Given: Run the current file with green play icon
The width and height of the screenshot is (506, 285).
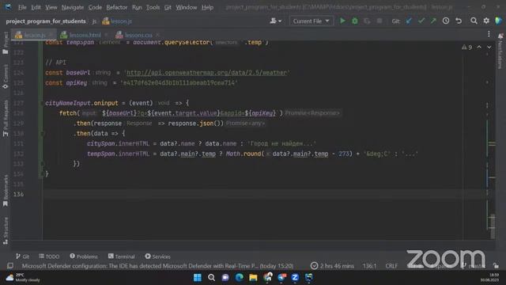Looking at the screenshot, I should (342, 21).
